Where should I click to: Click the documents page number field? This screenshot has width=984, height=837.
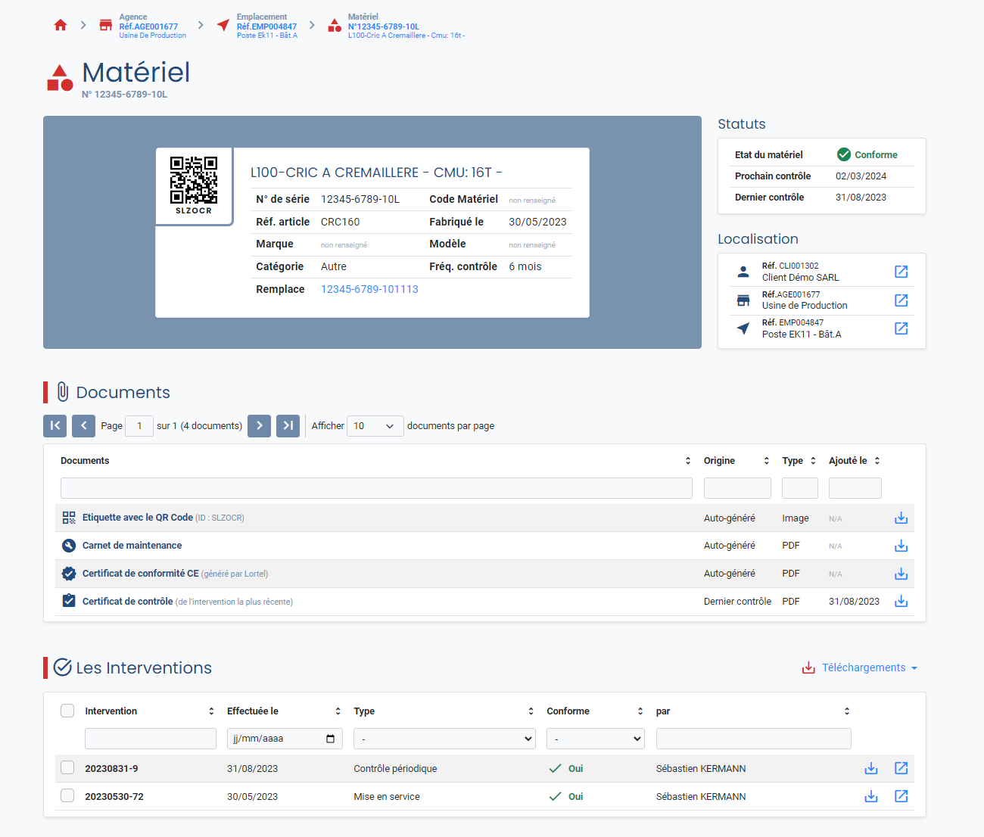[x=139, y=426]
